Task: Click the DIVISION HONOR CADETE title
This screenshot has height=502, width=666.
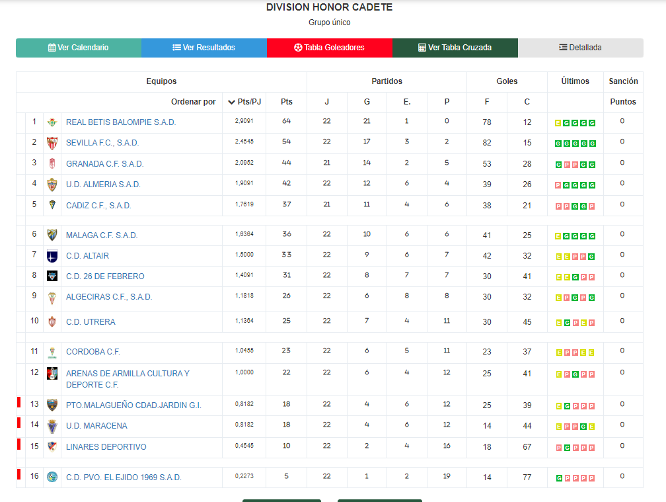Action: [x=330, y=7]
